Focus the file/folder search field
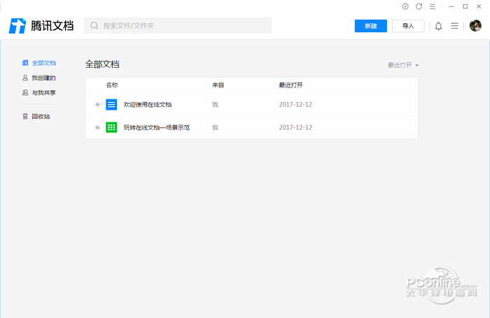 pyautogui.click(x=178, y=26)
